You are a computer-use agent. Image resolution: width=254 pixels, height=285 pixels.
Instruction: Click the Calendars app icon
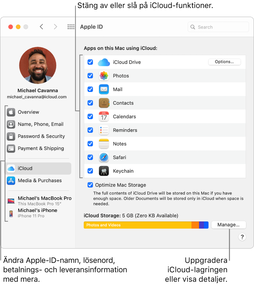104,116
